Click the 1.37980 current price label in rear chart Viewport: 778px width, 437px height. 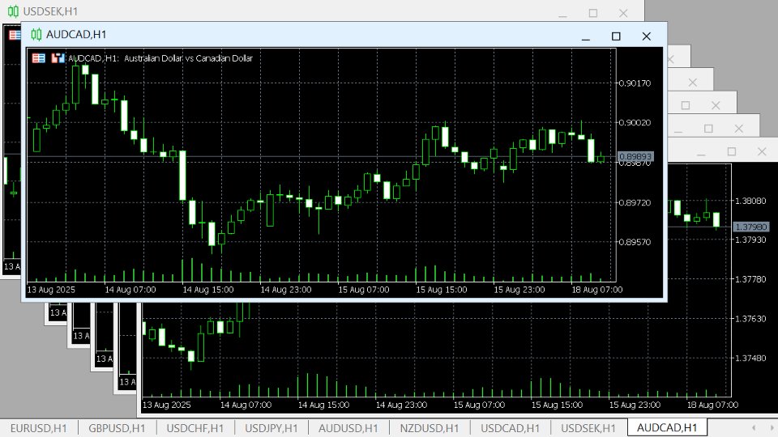tap(750, 227)
